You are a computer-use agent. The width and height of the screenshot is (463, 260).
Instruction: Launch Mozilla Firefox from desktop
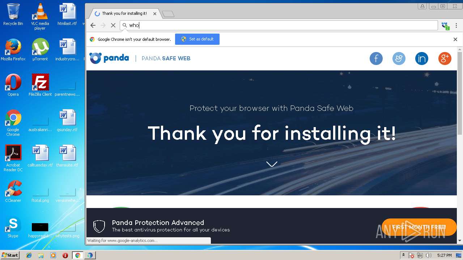pos(13,49)
